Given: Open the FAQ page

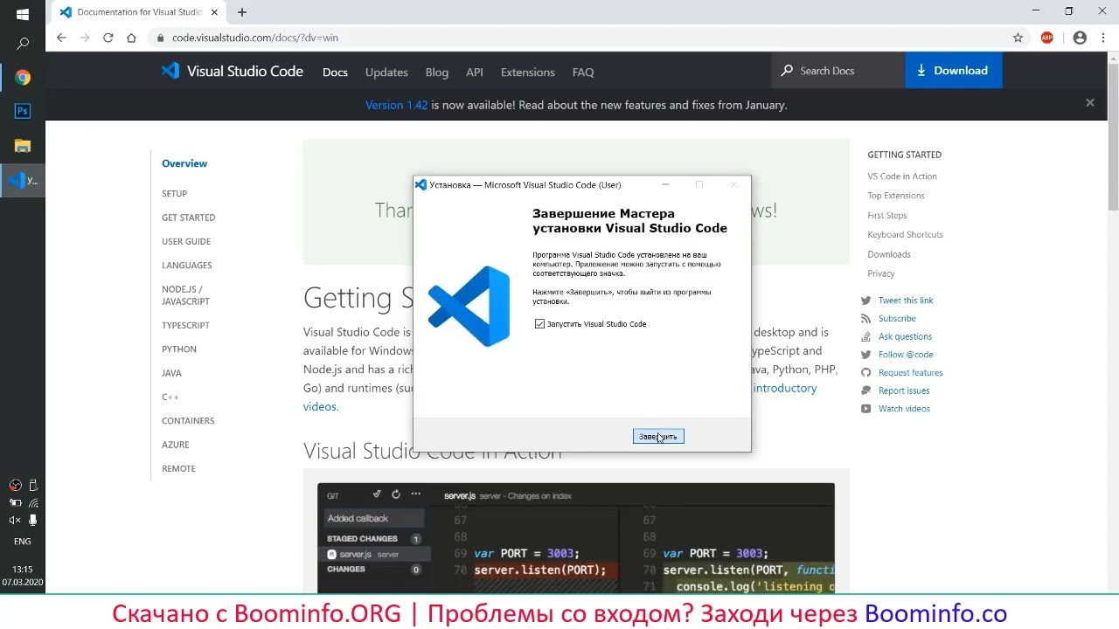Looking at the screenshot, I should (x=583, y=73).
